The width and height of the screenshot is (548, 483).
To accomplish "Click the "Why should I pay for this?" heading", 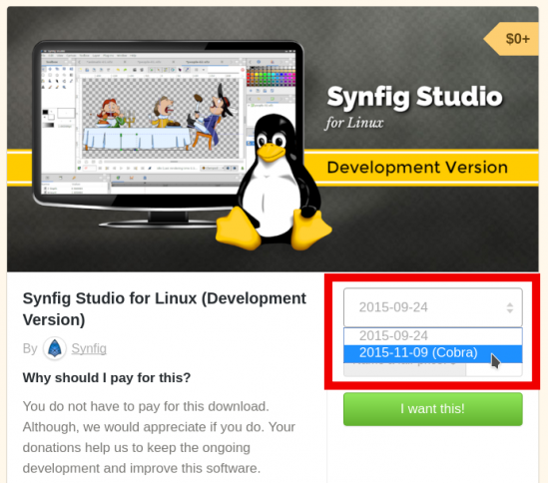I will tap(107, 378).
